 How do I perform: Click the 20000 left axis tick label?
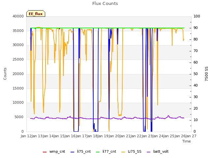[x=18, y=74]
